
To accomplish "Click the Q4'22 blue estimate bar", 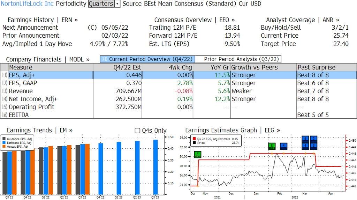I will click(101, 169).
